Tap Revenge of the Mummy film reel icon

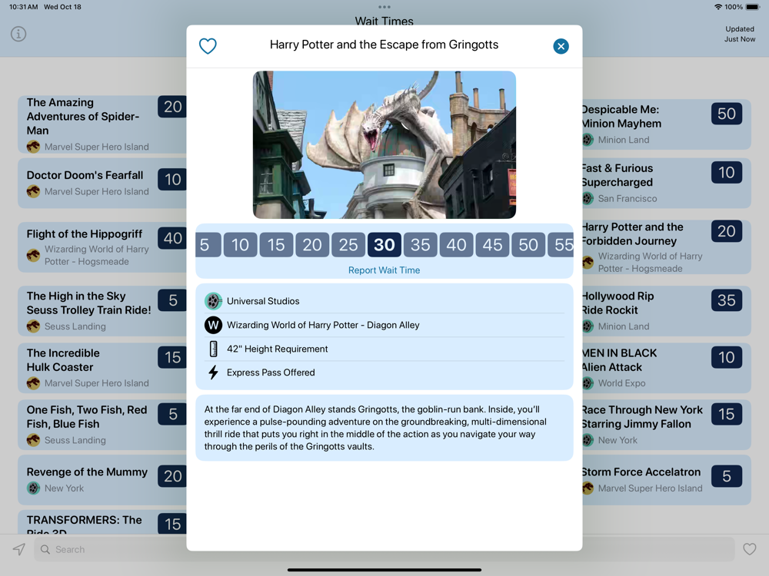33,488
